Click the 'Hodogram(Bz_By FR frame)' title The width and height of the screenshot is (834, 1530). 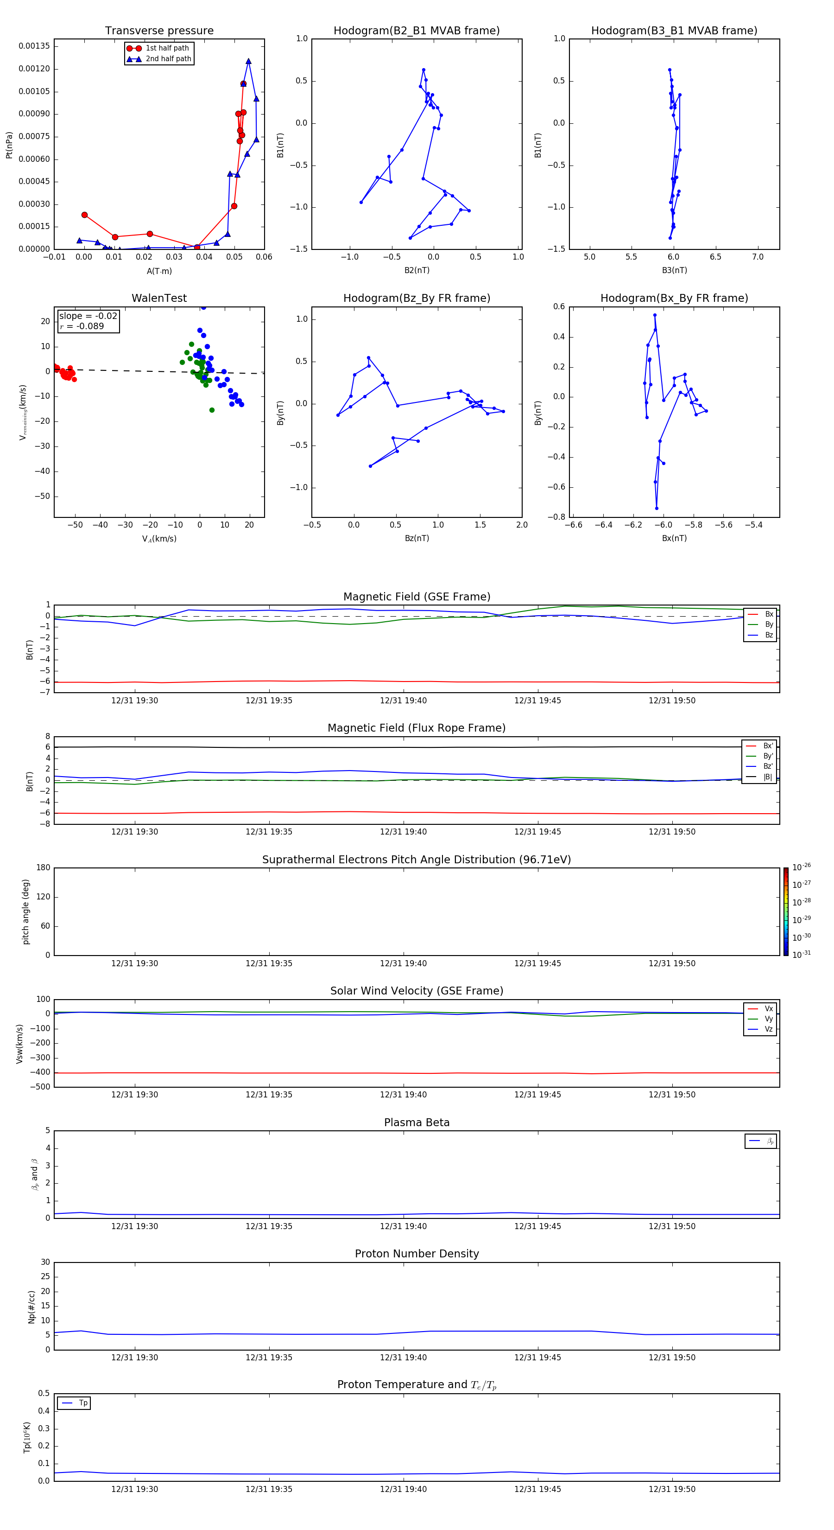tap(417, 298)
